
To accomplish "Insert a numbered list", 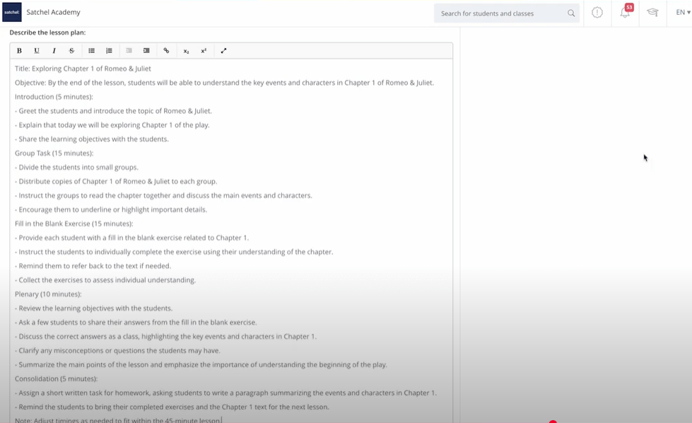I will coord(109,51).
